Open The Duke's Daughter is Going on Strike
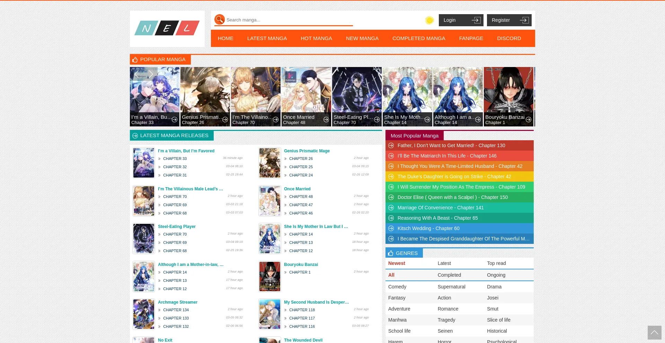This screenshot has width=665, height=343. coord(454,177)
